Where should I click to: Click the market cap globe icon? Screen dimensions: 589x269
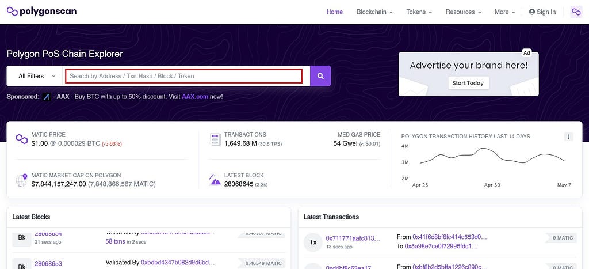[22, 180]
